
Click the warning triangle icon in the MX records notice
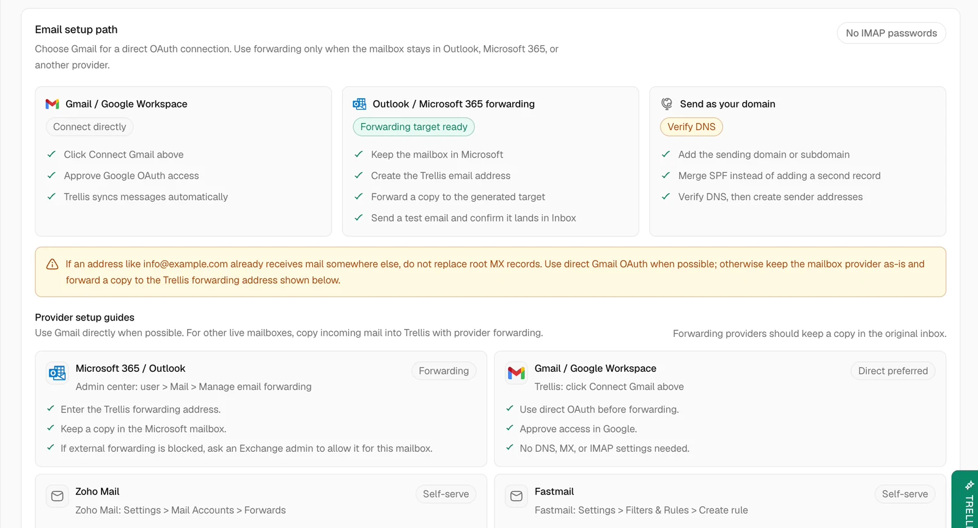(53, 264)
